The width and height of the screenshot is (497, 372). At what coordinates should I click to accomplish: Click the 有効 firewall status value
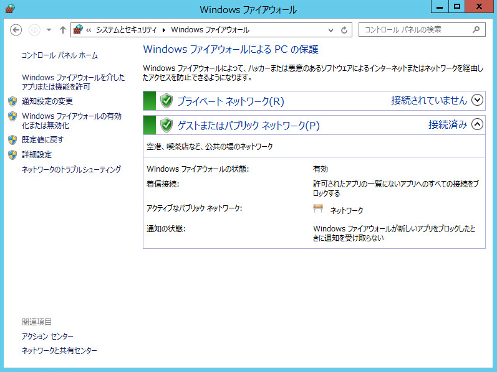tap(321, 169)
